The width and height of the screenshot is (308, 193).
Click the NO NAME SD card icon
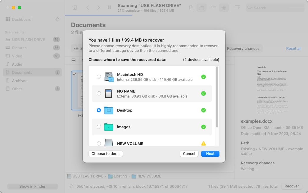click(109, 93)
